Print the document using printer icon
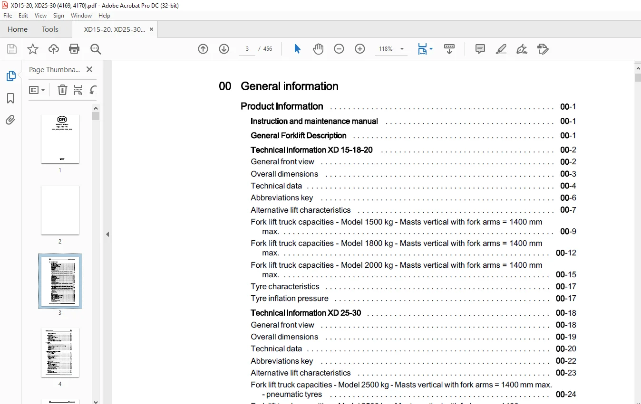The height and width of the screenshot is (404, 641). 74,49
